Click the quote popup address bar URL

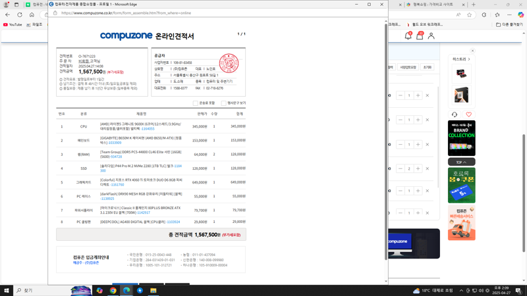126,13
